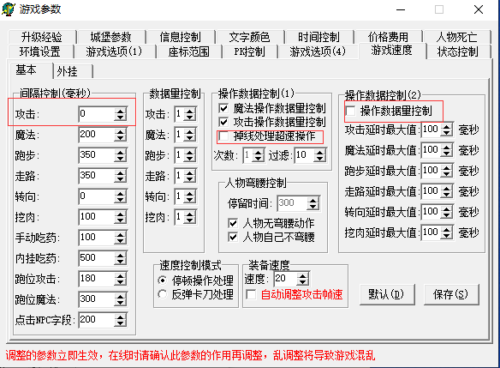Click the 保存(S) button

pyautogui.click(x=450, y=294)
